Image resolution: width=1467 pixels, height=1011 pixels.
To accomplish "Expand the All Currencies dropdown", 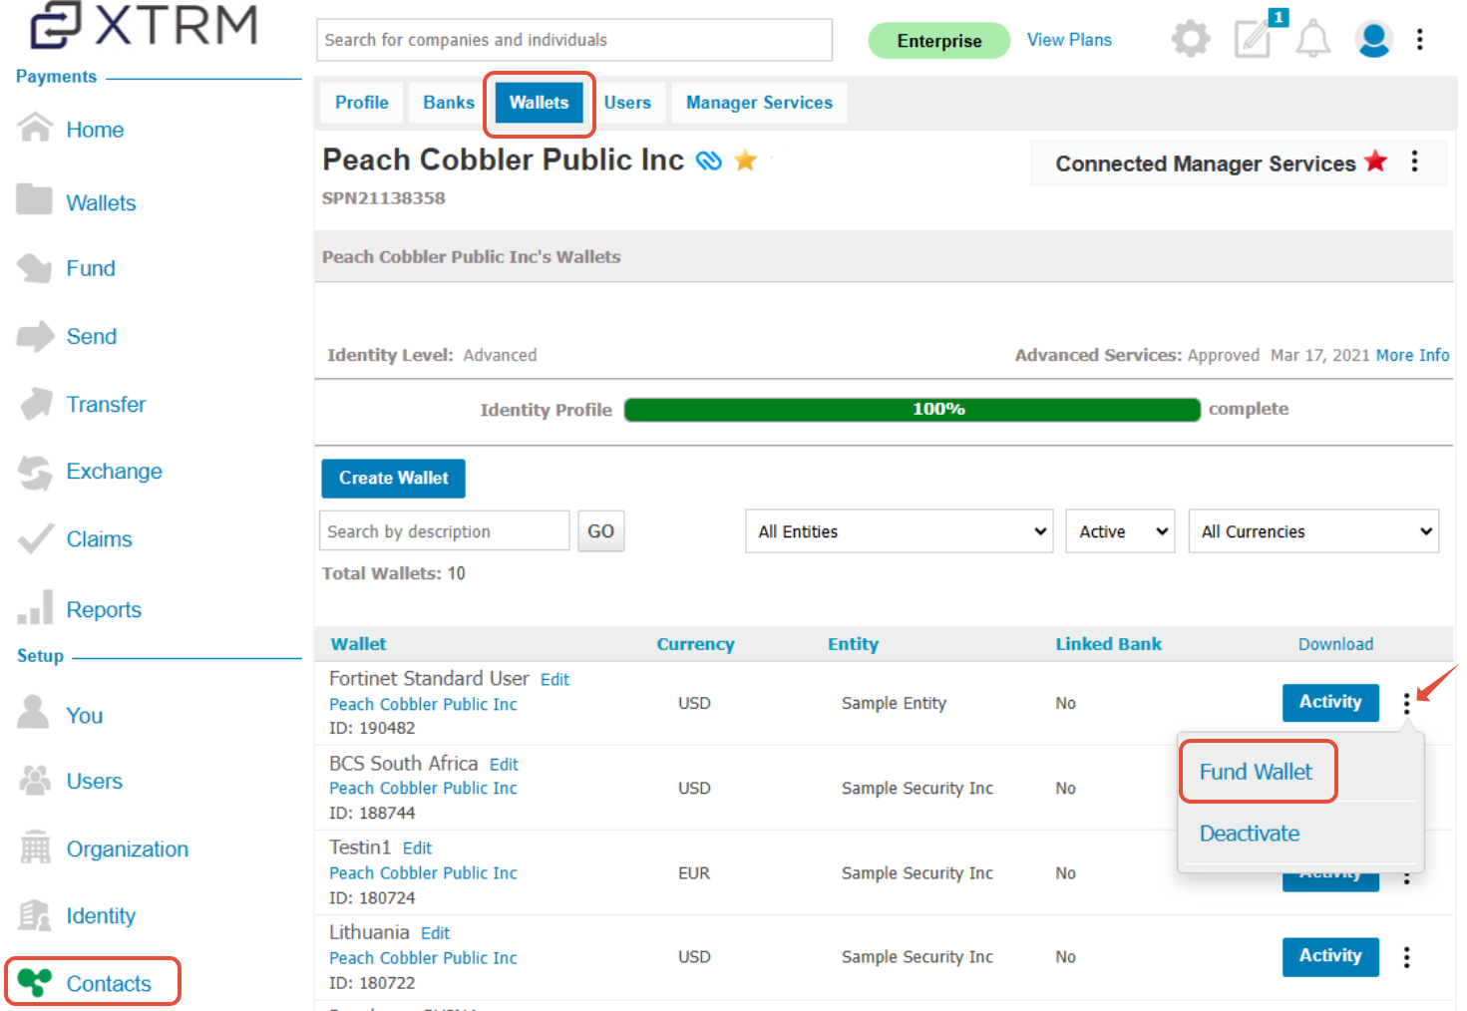I will point(1313,531).
